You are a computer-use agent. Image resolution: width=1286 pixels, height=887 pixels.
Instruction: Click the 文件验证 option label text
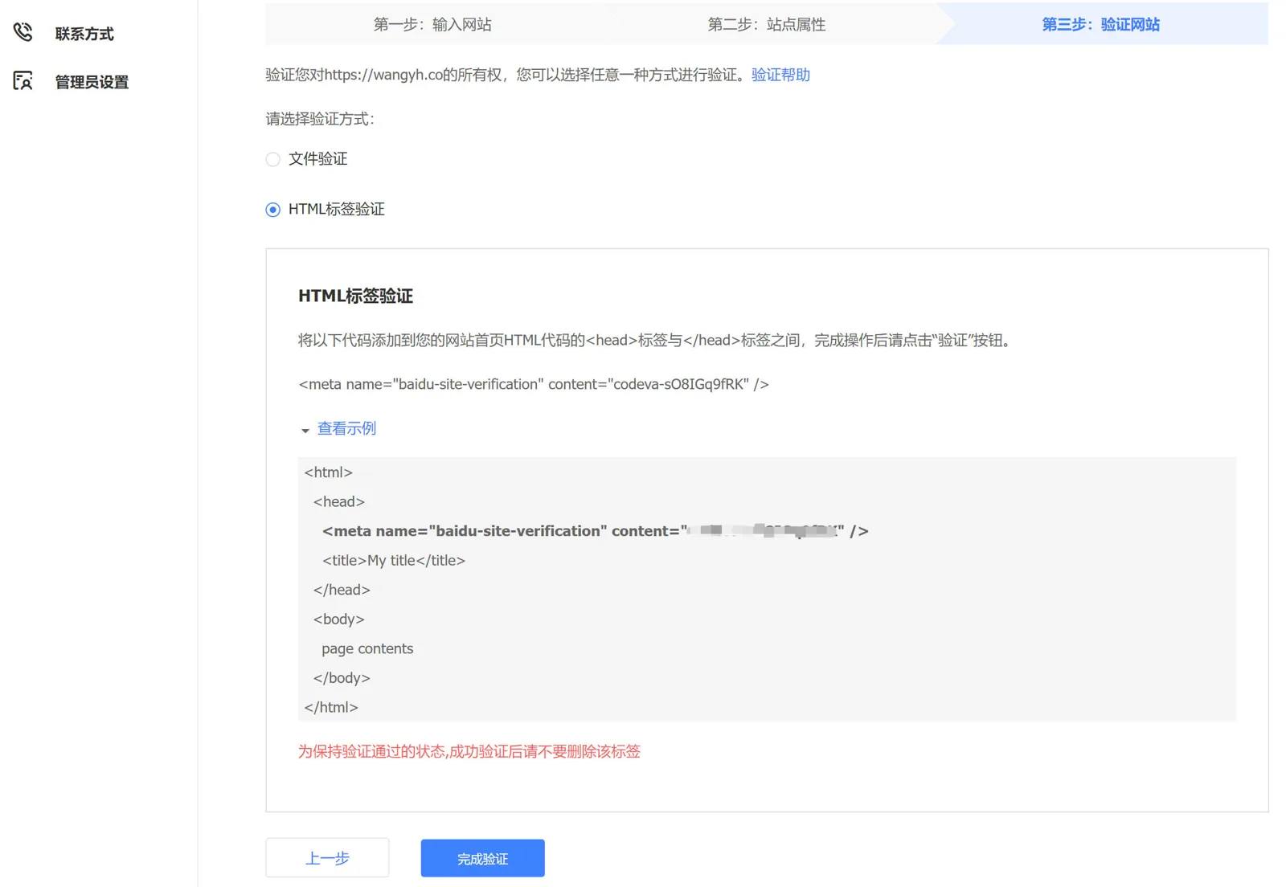(317, 159)
